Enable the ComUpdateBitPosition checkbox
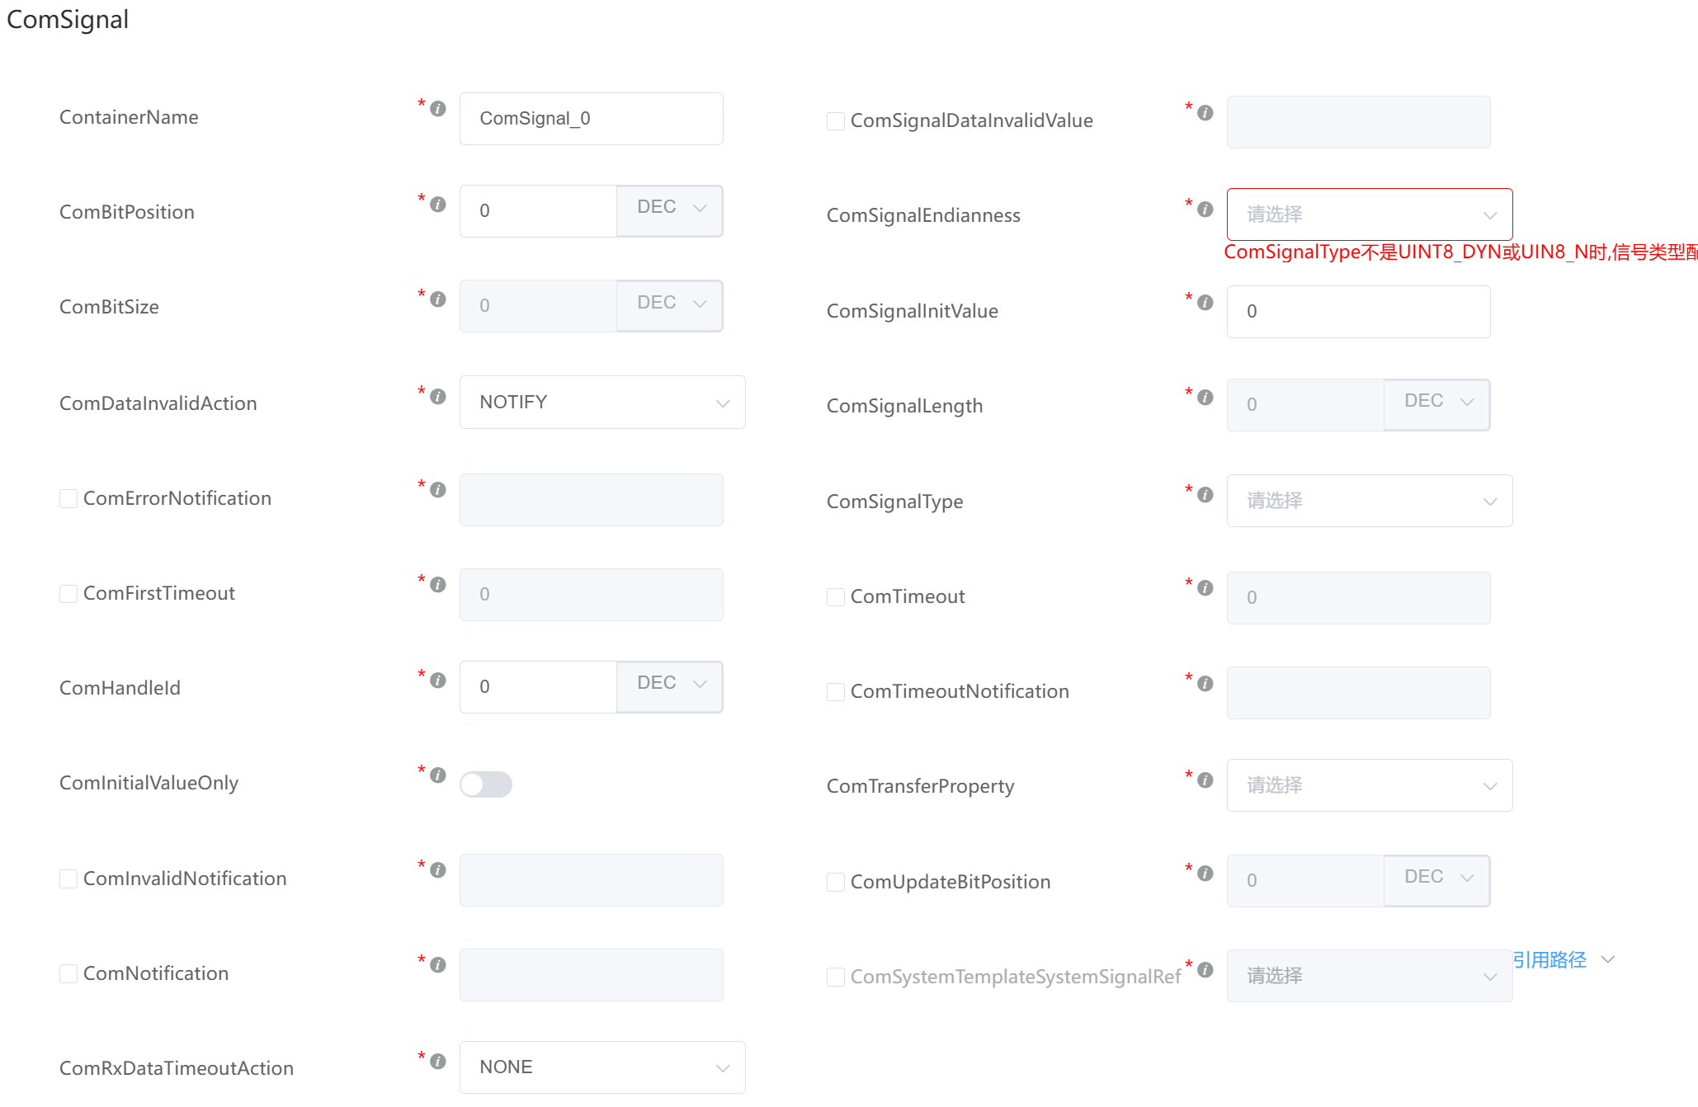1698x1107 pixels. (835, 881)
